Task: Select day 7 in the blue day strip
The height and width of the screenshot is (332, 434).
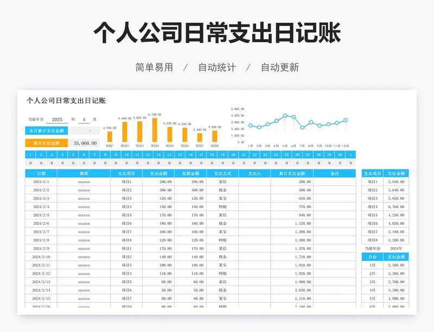Action: pyautogui.click(x=94, y=155)
